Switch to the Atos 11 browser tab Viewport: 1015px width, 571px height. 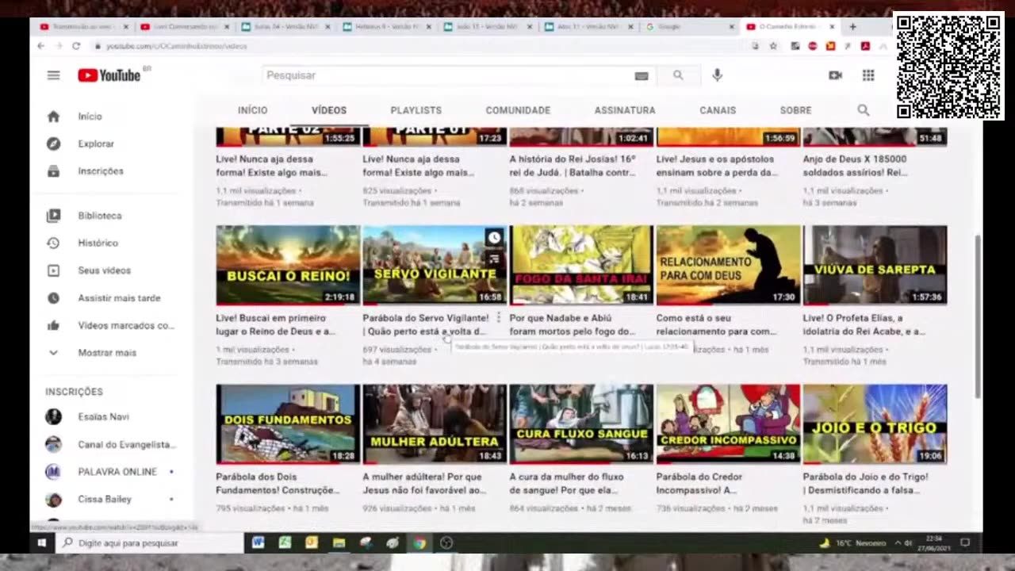[588, 27]
